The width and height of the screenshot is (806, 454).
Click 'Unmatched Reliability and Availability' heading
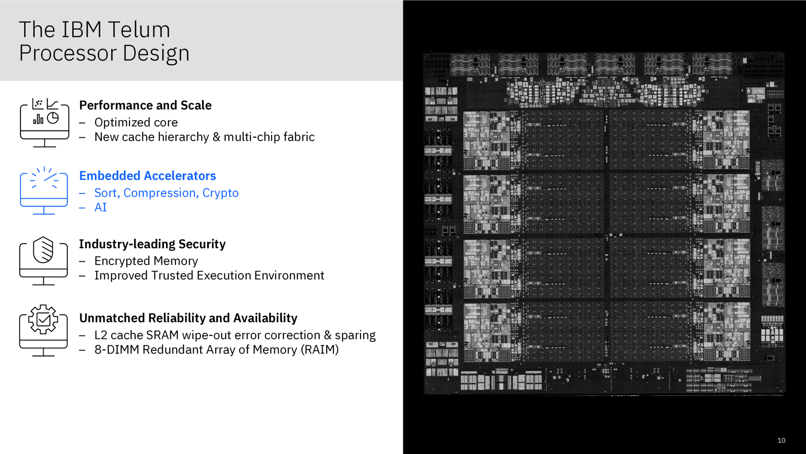(x=188, y=318)
